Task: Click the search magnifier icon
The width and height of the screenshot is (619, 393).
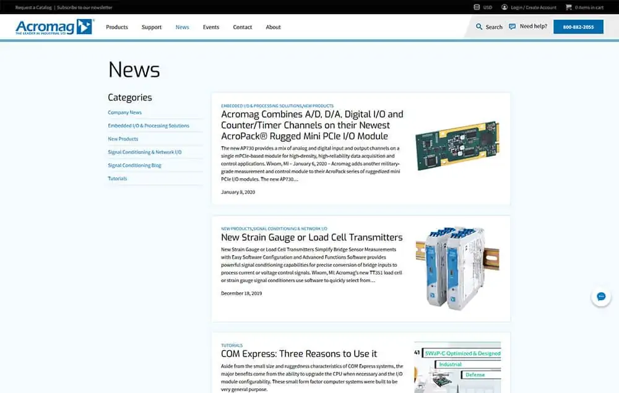Action: tap(479, 27)
